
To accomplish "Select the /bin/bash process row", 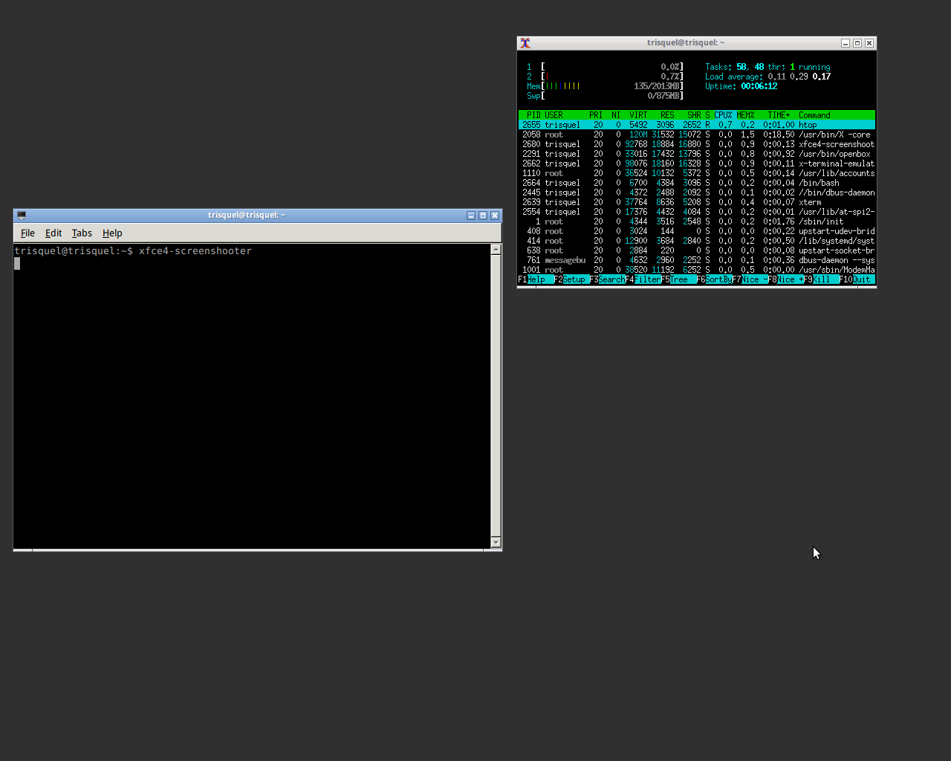I will (x=697, y=183).
